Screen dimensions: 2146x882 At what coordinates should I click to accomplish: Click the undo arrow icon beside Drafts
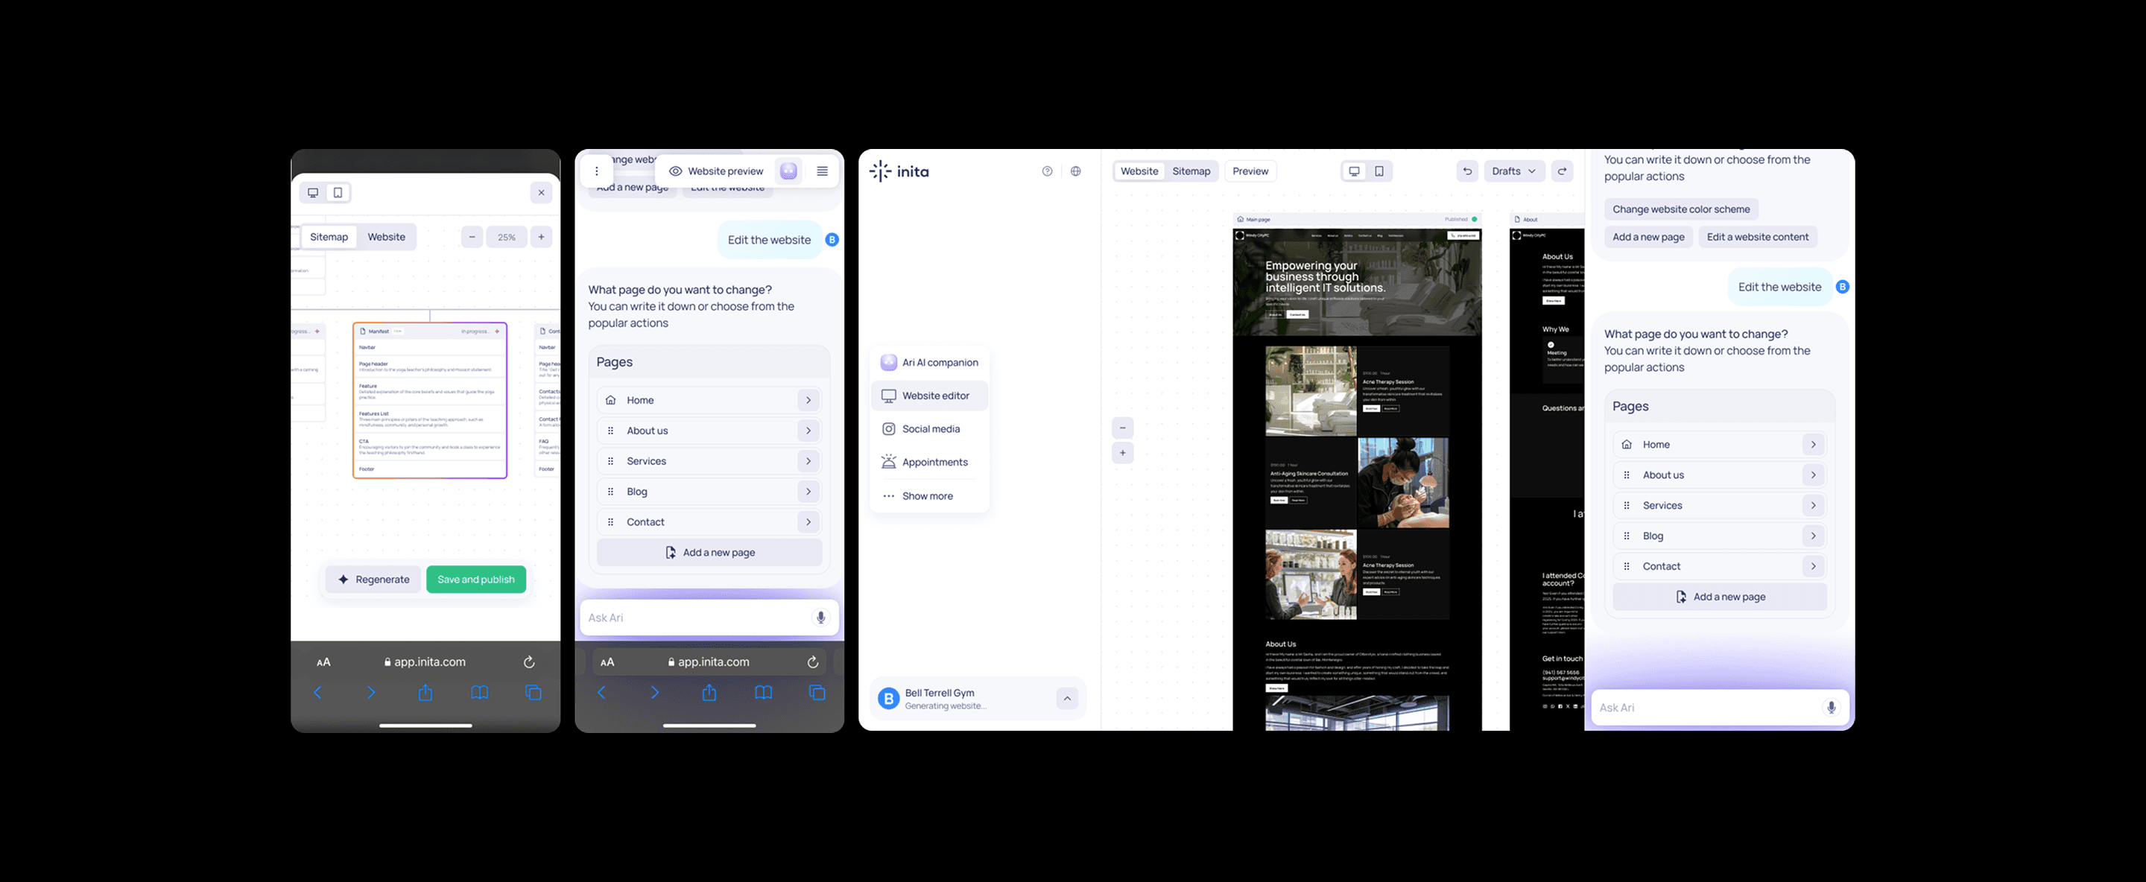1467,171
